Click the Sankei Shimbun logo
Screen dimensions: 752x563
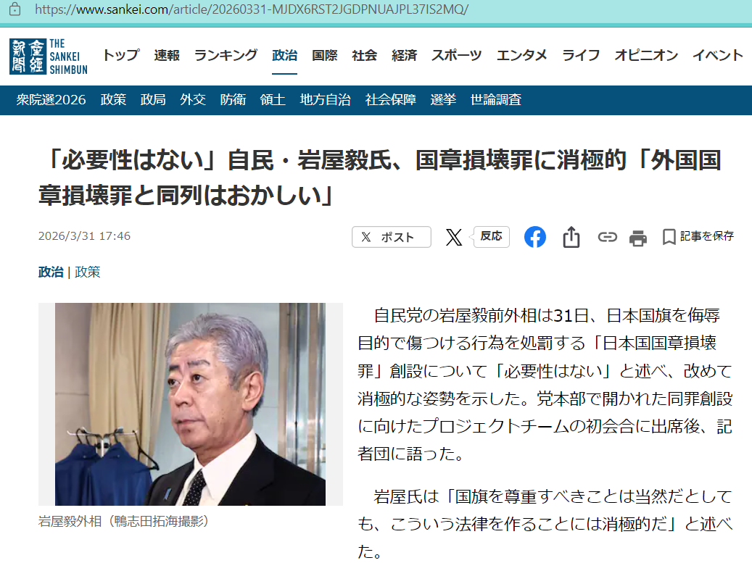49,57
